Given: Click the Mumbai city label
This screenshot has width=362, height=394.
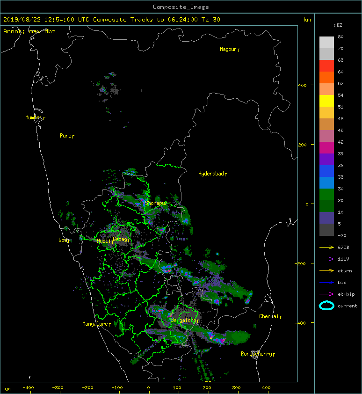Looking at the screenshot, I should [x=34, y=117].
